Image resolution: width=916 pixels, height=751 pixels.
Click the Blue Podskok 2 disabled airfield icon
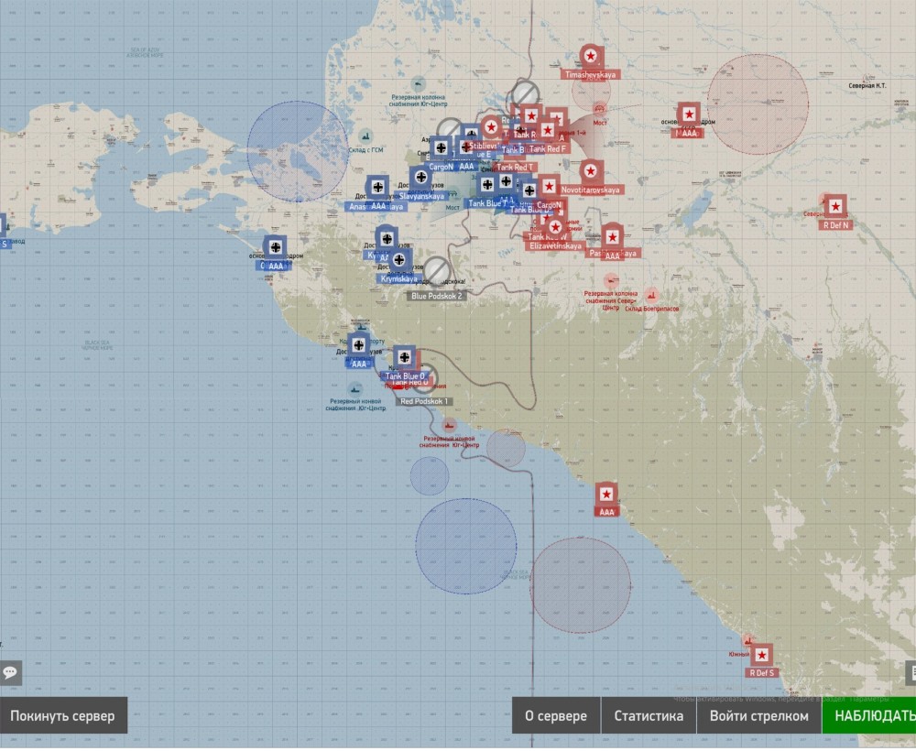coord(436,272)
